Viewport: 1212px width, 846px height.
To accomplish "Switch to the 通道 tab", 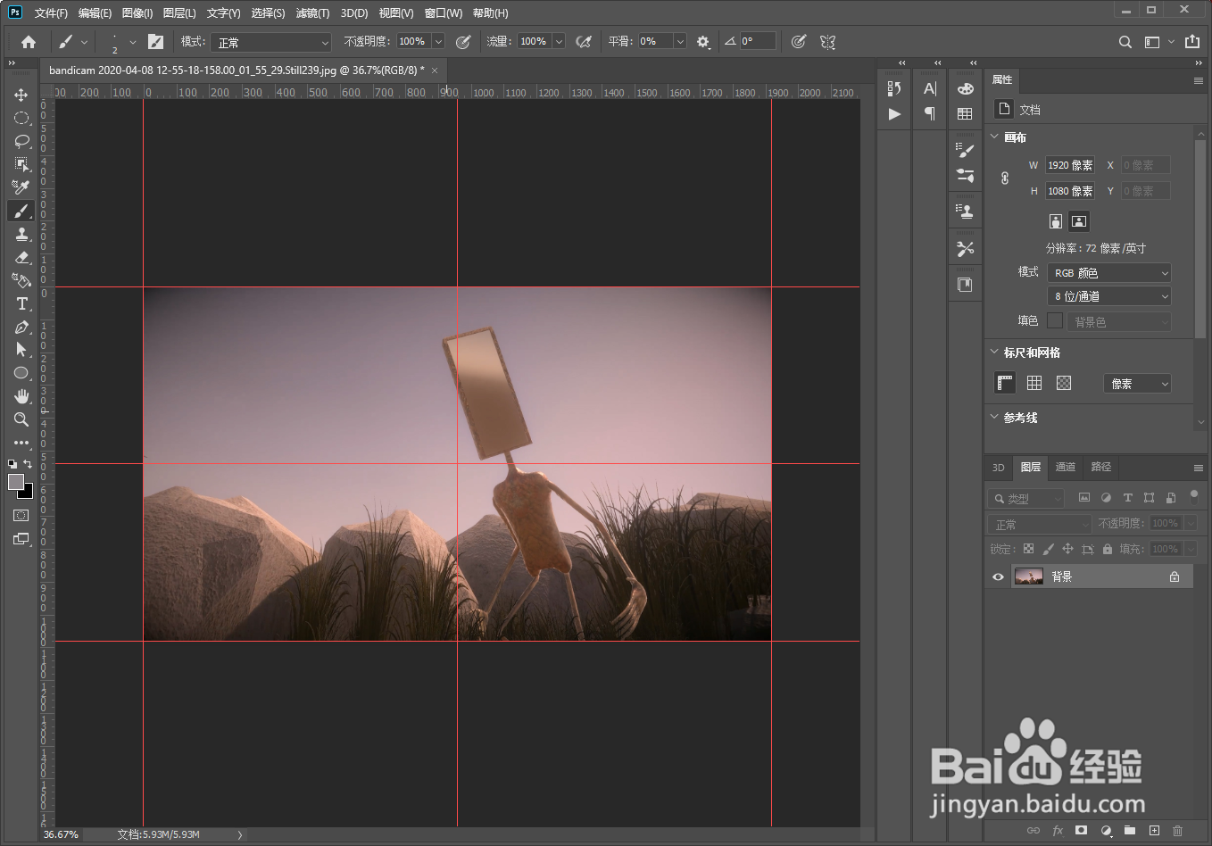I will pos(1066,467).
